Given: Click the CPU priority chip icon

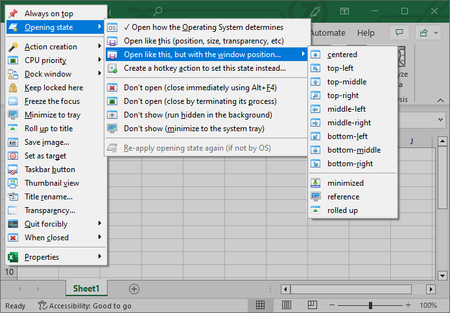Looking at the screenshot, I should pyautogui.click(x=13, y=60).
